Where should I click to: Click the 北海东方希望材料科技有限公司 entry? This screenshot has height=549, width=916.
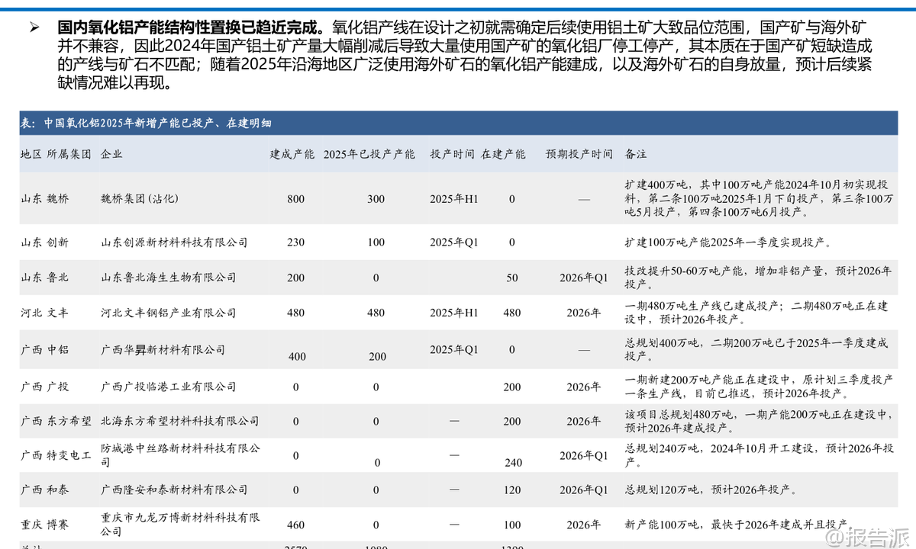coord(179,421)
